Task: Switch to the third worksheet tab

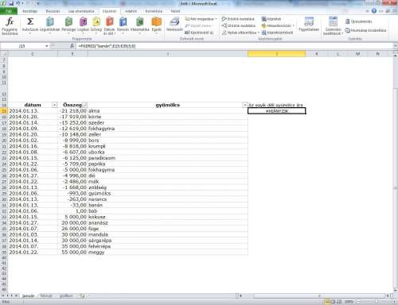Action: click(x=66, y=295)
